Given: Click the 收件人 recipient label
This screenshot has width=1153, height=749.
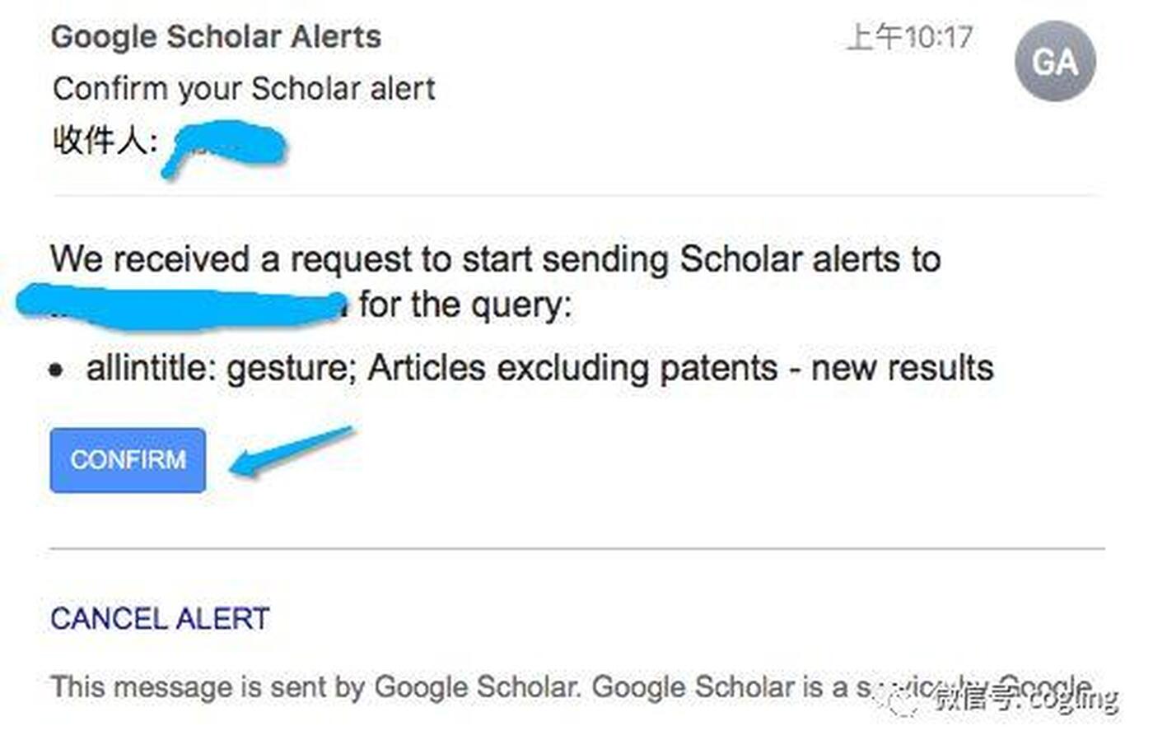Looking at the screenshot, I should click(105, 140).
